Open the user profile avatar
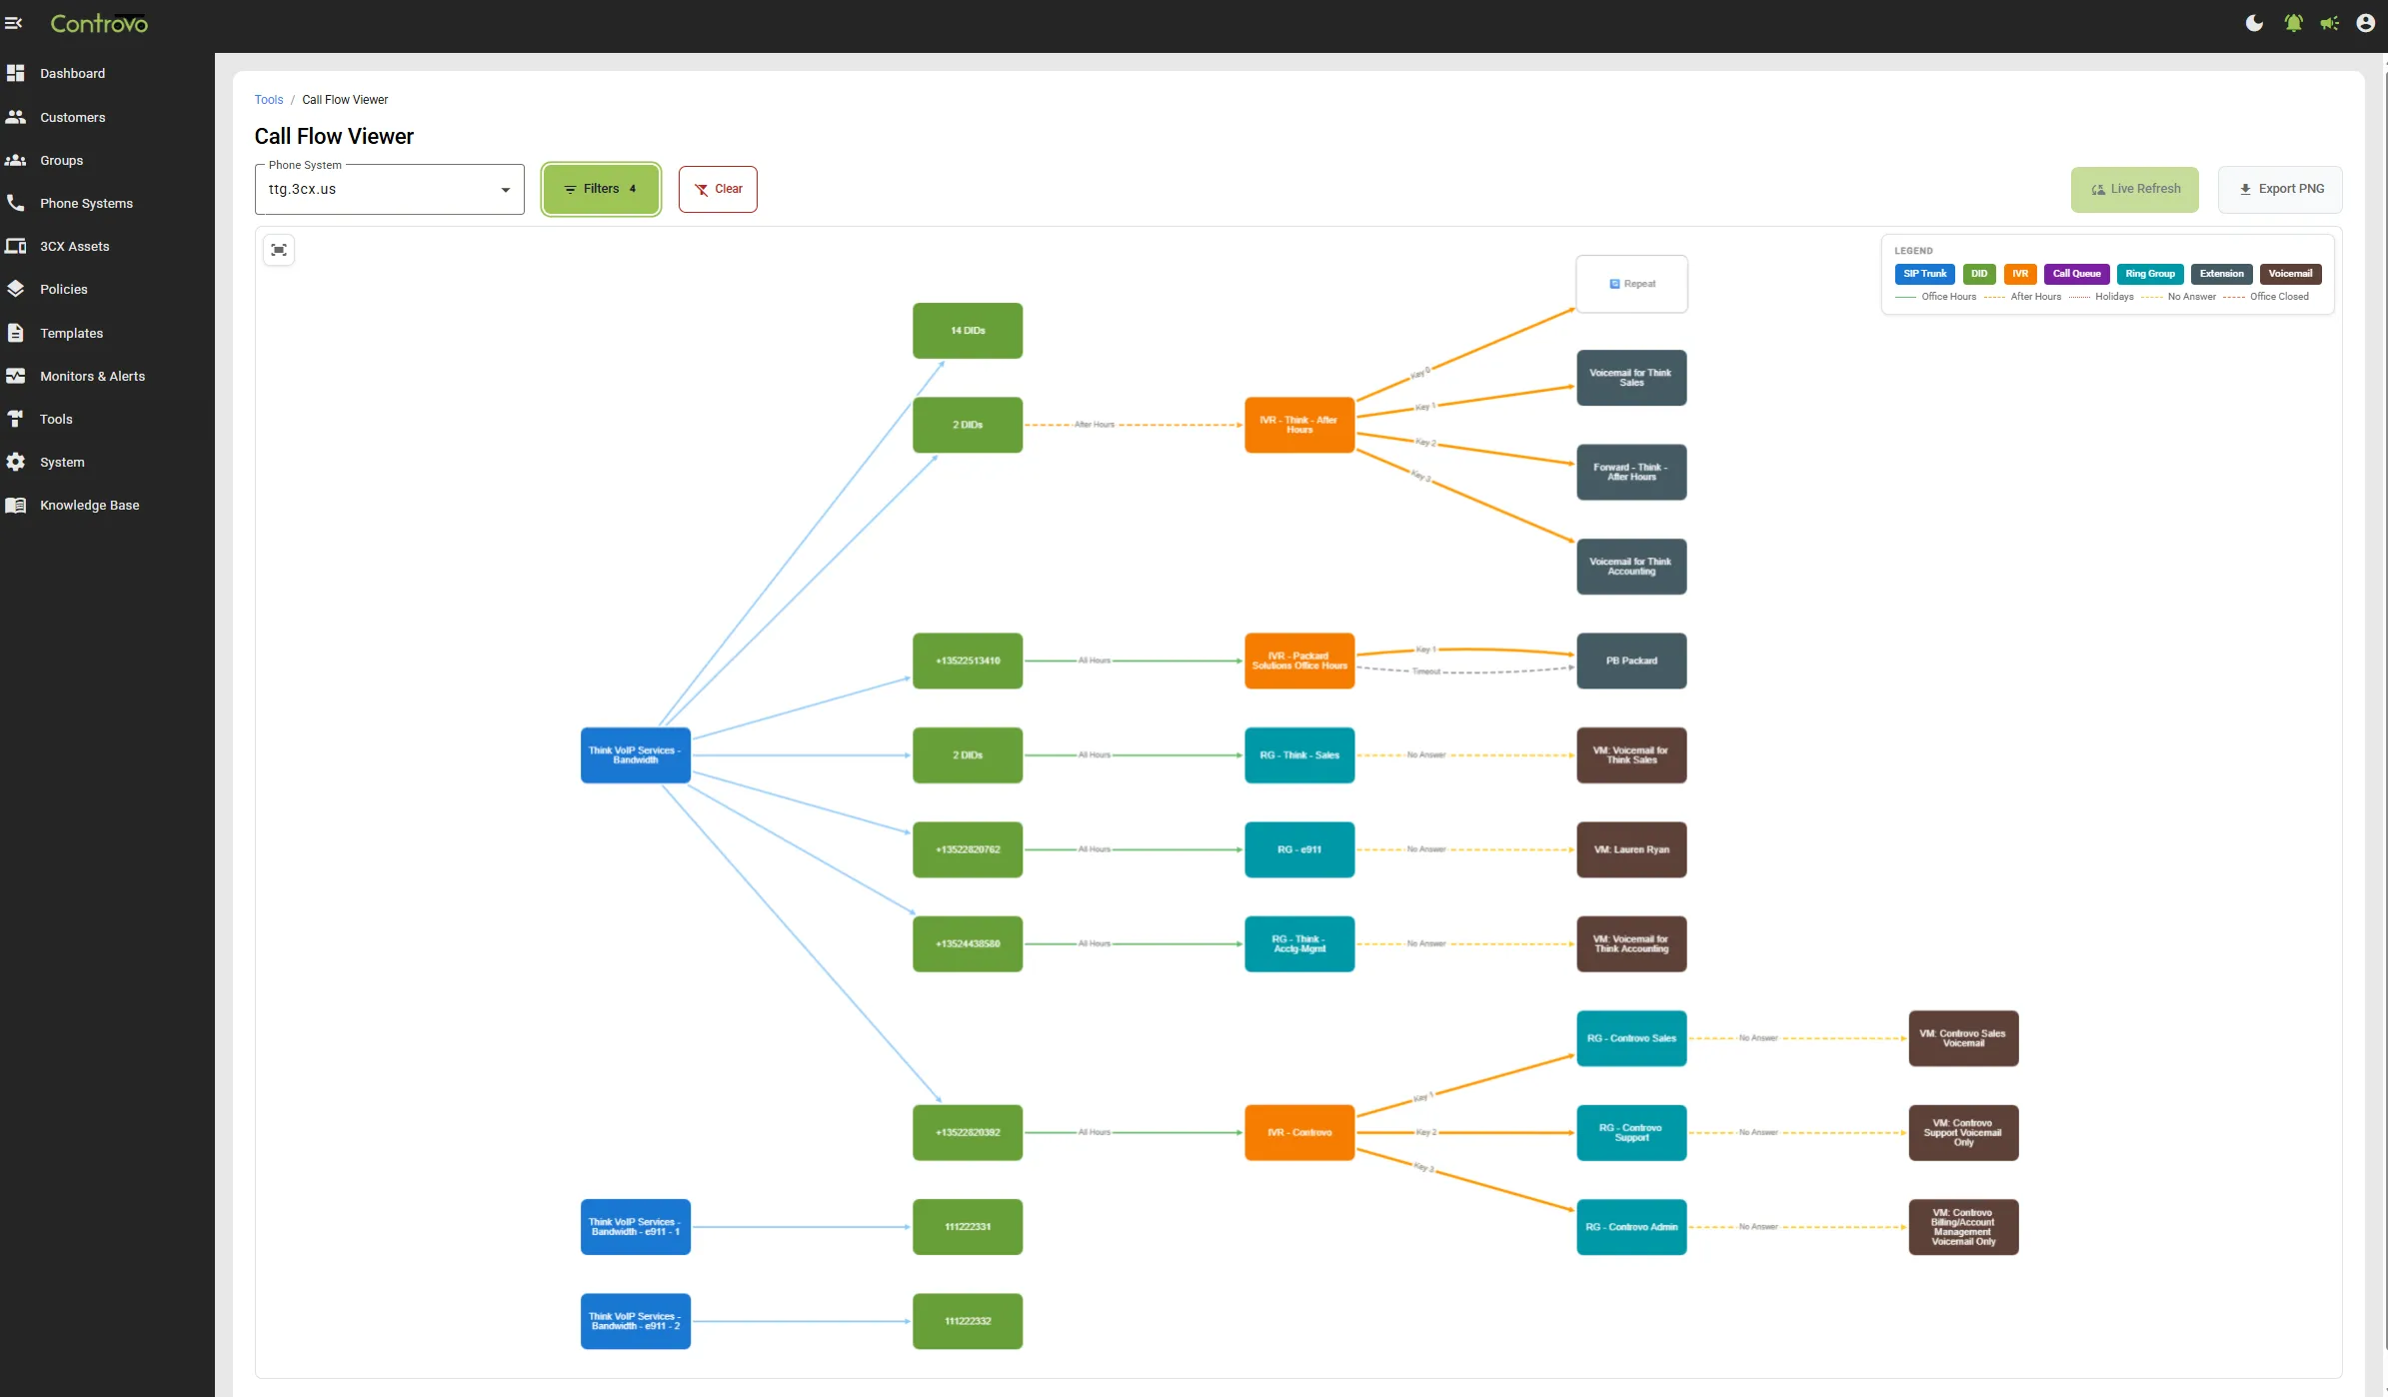This screenshot has height=1397, width=2388. [x=2365, y=22]
